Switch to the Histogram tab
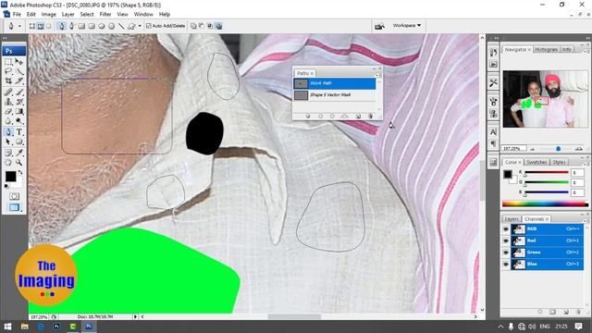This screenshot has height=333, width=592. pyautogui.click(x=547, y=49)
